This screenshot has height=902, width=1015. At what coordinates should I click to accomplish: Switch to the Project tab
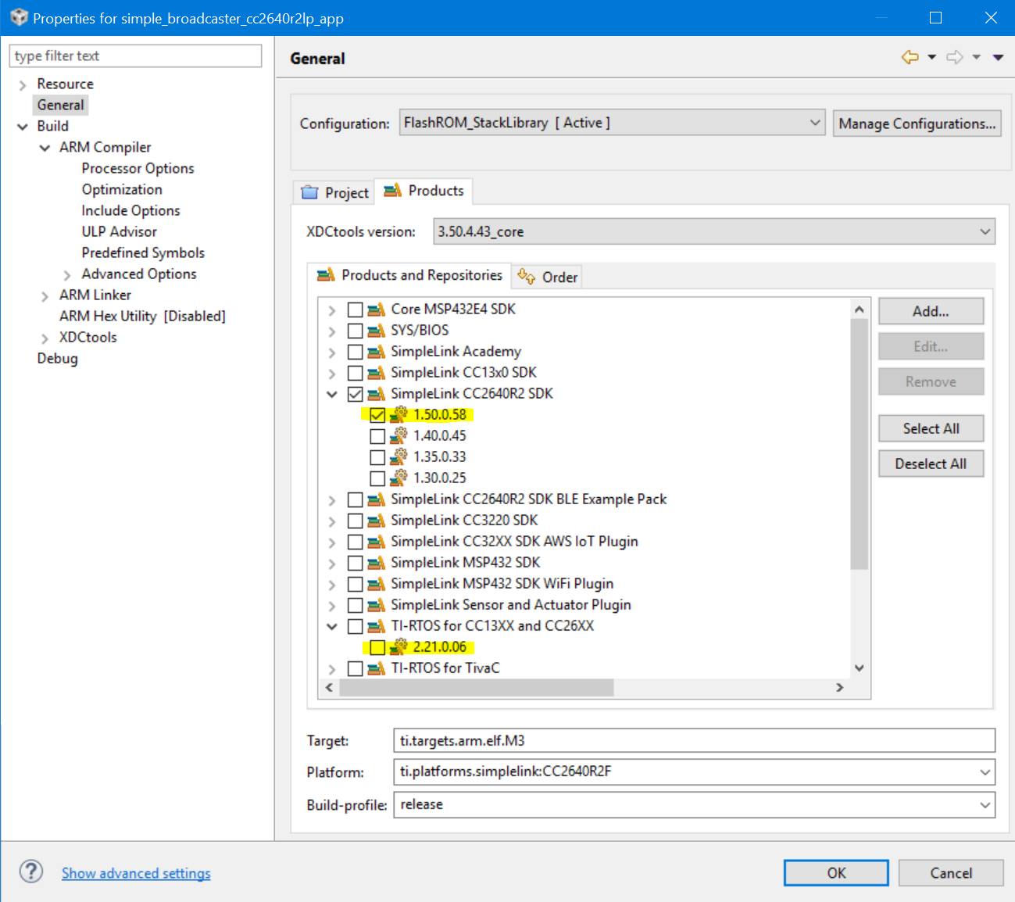click(x=335, y=192)
